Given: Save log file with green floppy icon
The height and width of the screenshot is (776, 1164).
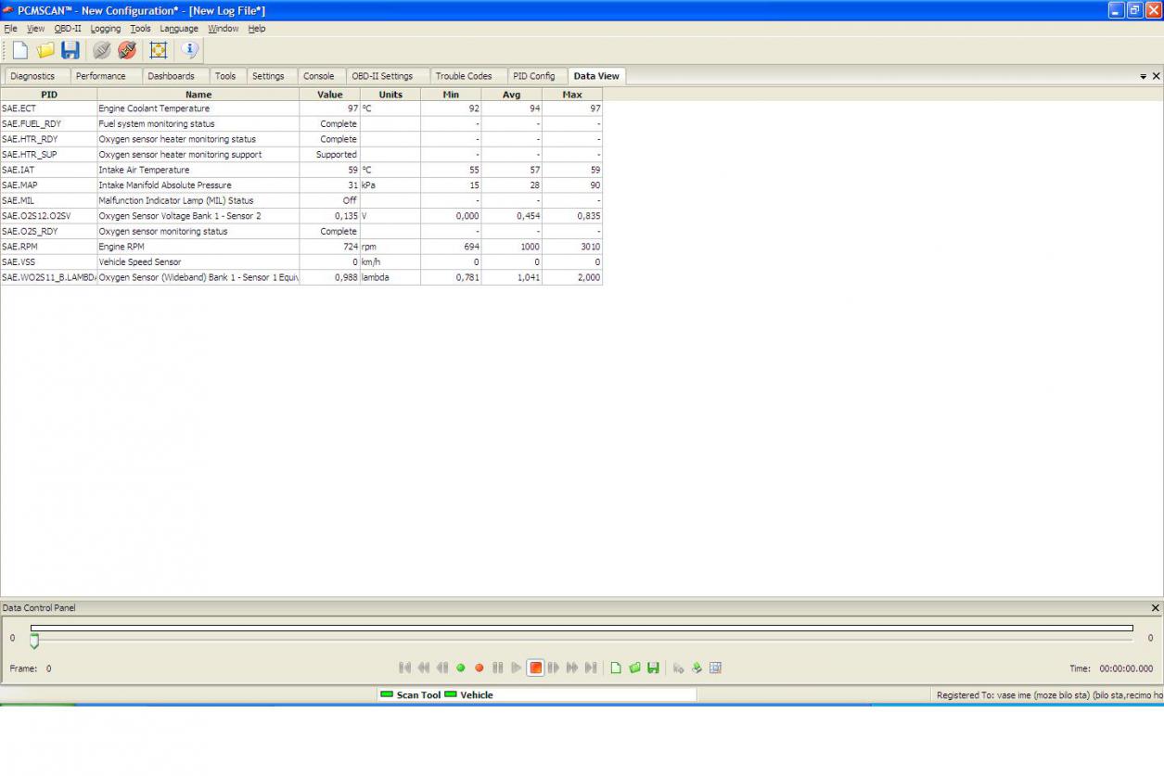Looking at the screenshot, I should pos(653,668).
